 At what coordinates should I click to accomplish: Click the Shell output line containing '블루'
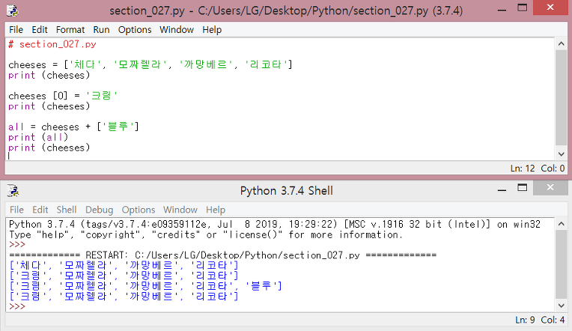pos(145,286)
